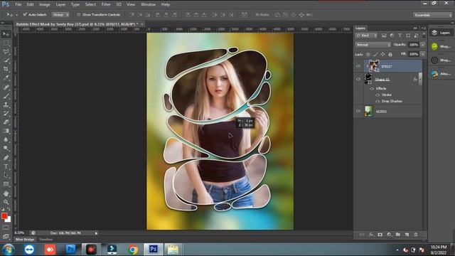Select the Path Selection tool
The width and height of the screenshot is (455, 256).
pos(6,176)
